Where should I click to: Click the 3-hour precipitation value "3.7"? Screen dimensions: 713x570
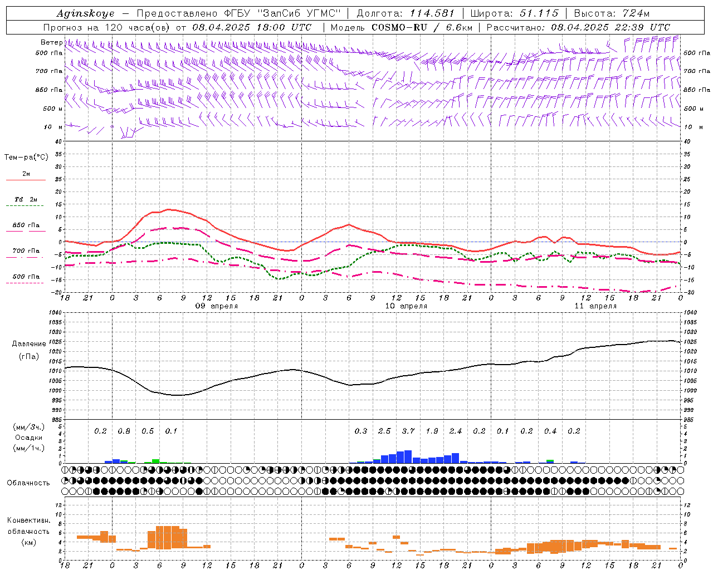(408, 431)
